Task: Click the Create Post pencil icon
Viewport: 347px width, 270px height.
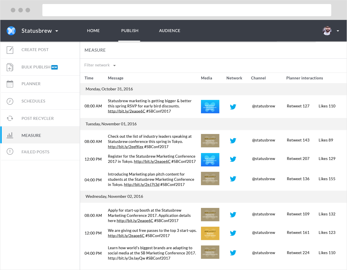Action: pyautogui.click(x=10, y=50)
